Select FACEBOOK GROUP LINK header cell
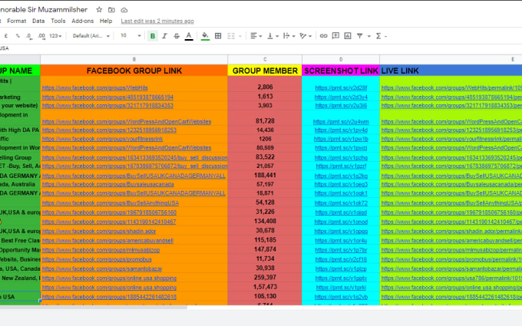The image size is (522, 326). coord(134,71)
